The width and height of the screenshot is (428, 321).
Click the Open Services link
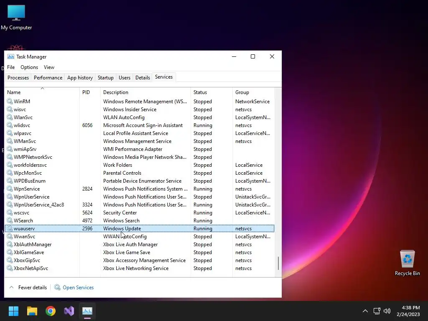[x=78, y=288]
